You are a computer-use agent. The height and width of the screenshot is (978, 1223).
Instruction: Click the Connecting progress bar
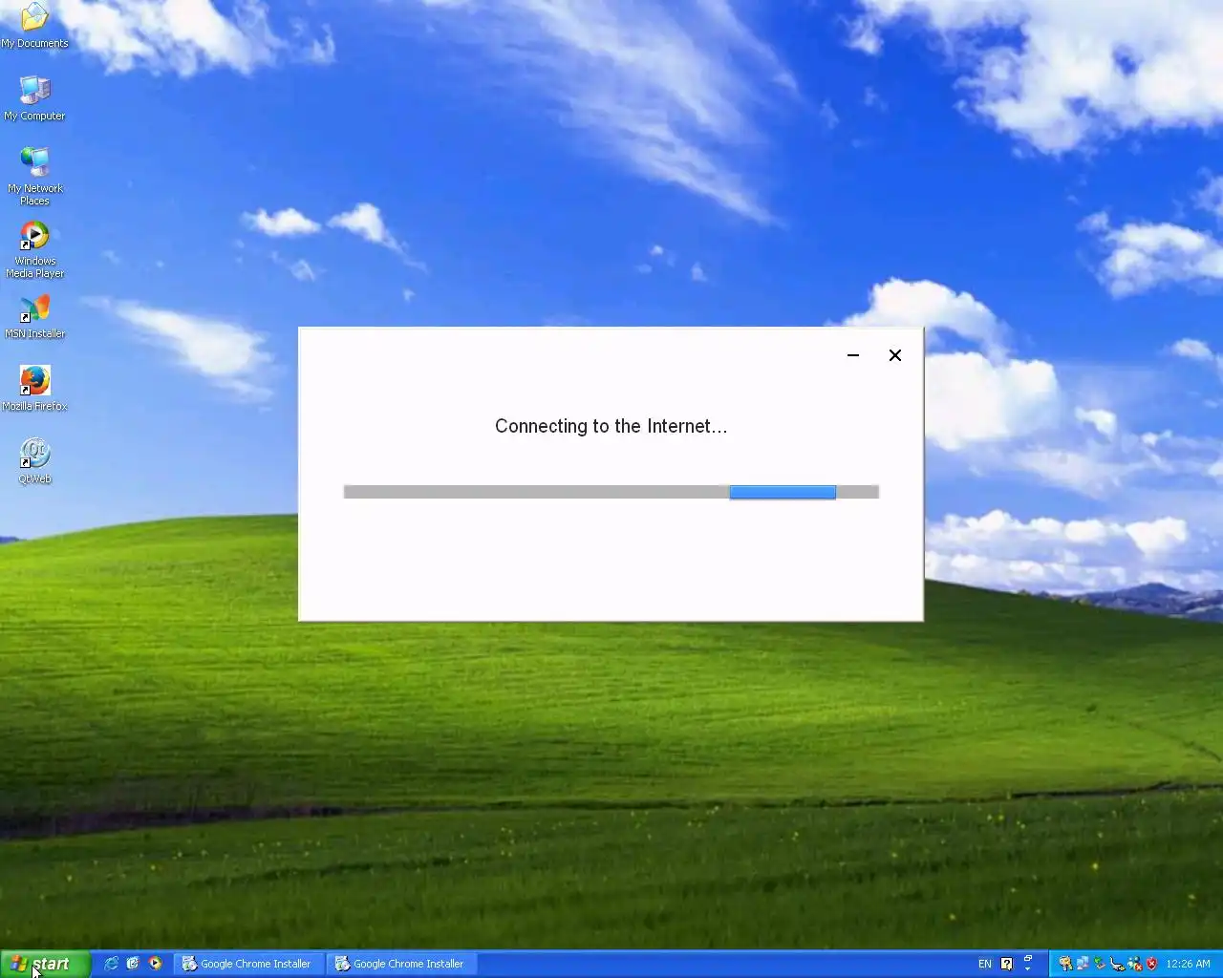pyautogui.click(x=611, y=492)
